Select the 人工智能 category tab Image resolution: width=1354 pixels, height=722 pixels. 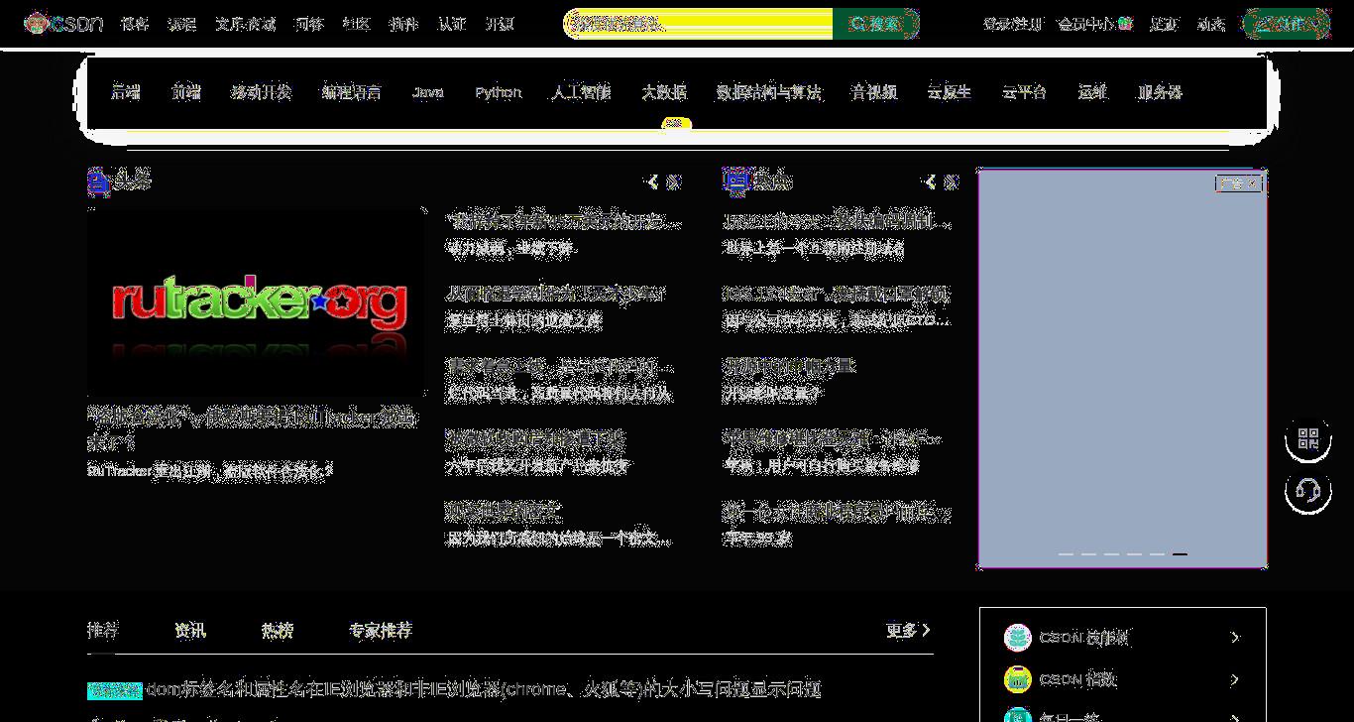point(581,92)
